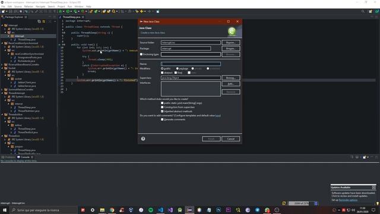380x214 pixels.
Task: Expand JabberClient.java tree node
Action: [x=11, y=83]
